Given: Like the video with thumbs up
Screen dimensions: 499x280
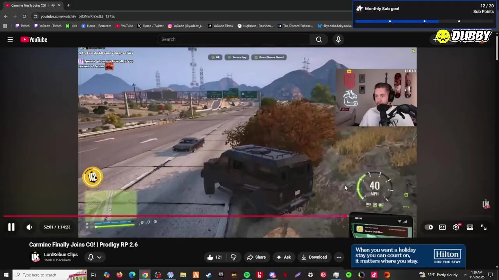Looking at the screenshot, I should (x=214, y=257).
